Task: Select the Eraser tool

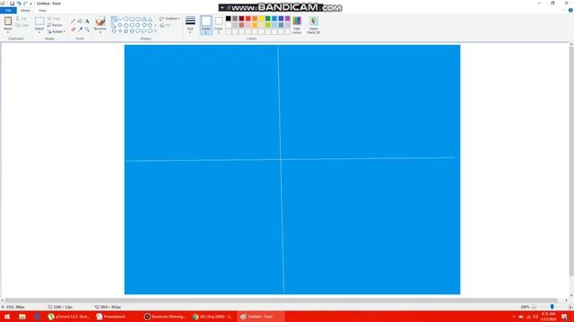Action: (x=73, y=30)
